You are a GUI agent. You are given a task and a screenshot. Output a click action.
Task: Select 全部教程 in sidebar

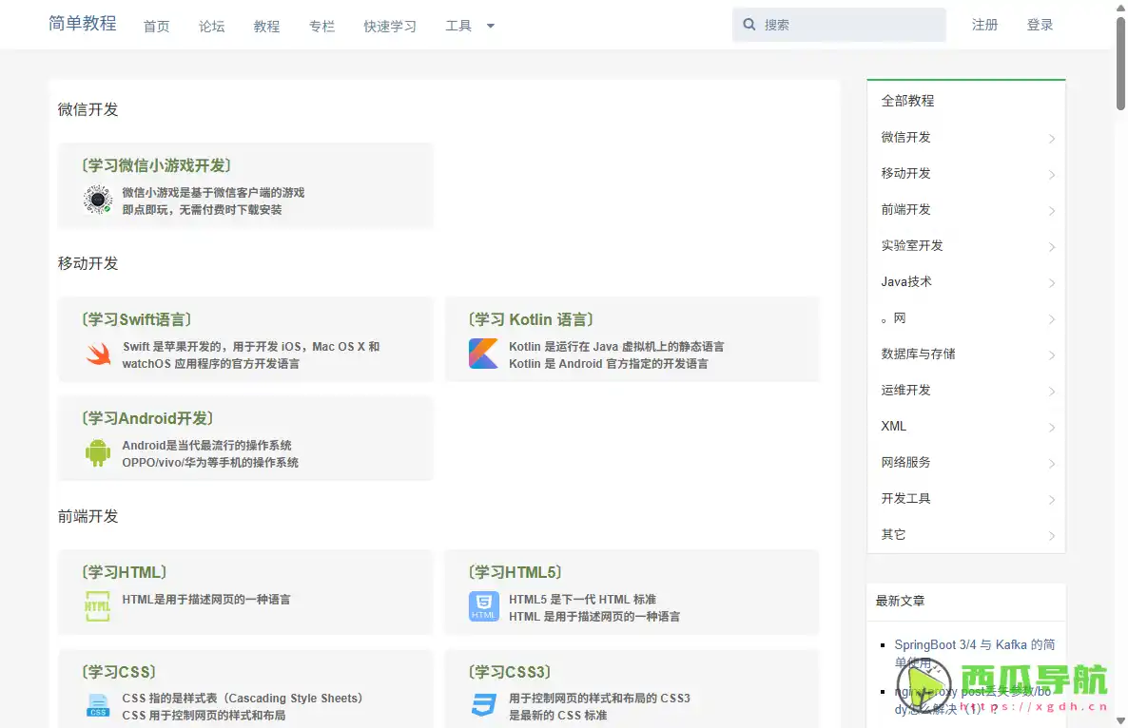pos(907,101)
